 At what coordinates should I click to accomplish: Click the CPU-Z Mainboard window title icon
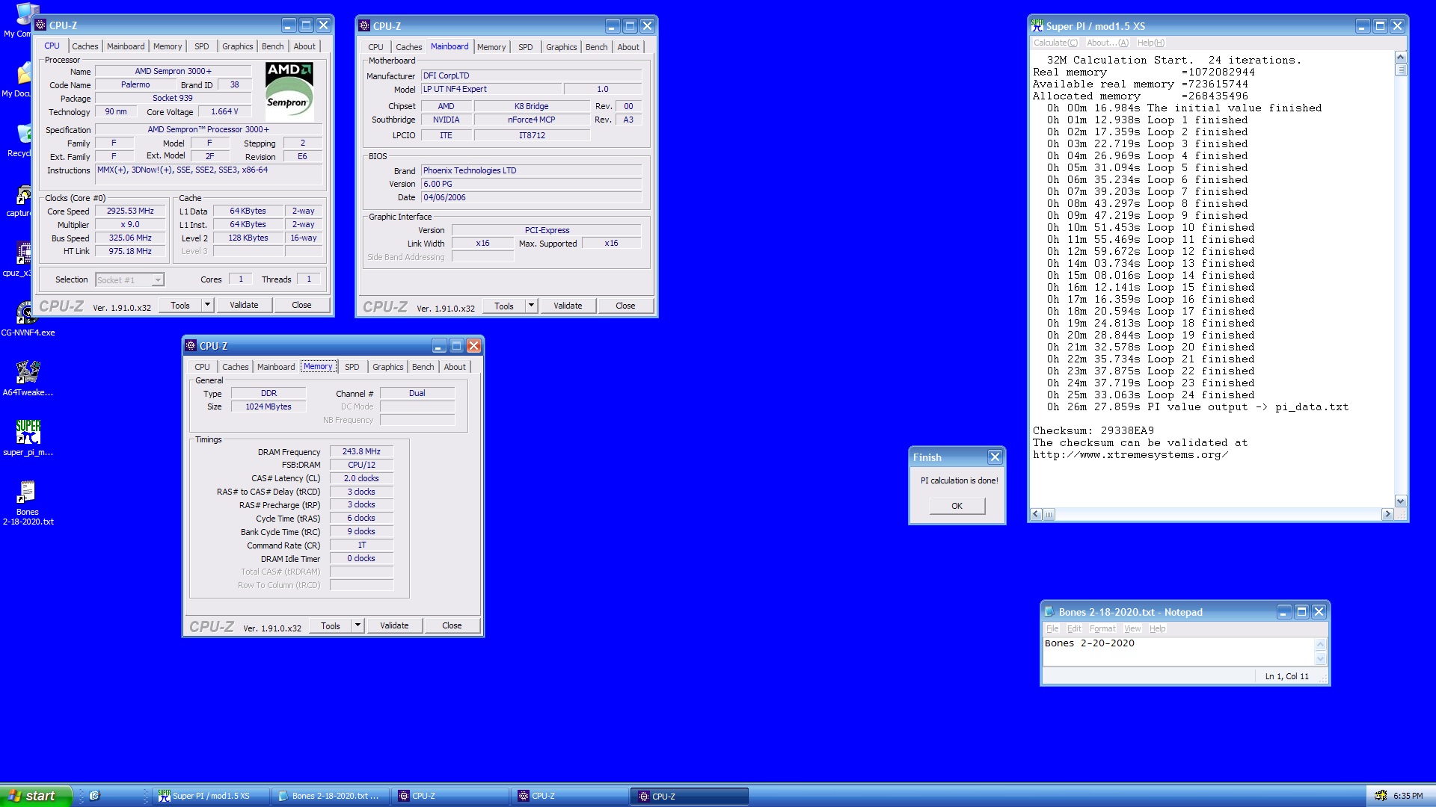pyautogui.click(x=365, y=25)
